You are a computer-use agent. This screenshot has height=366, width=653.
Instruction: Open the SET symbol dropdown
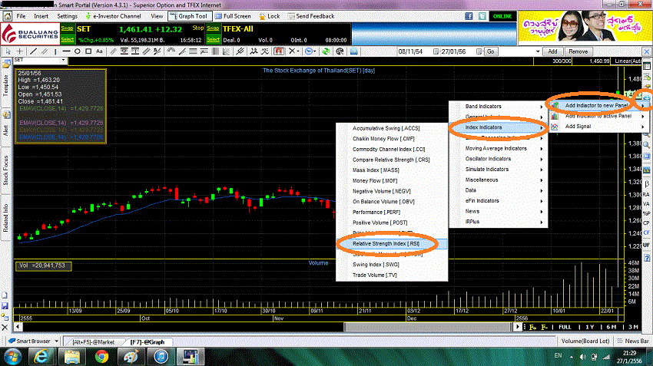click(x=63, y=61)
